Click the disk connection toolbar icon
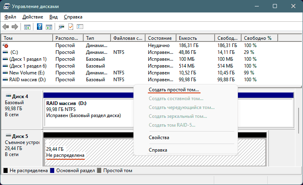The height and width of the screenshot is (185, 303). click(61, 27)
